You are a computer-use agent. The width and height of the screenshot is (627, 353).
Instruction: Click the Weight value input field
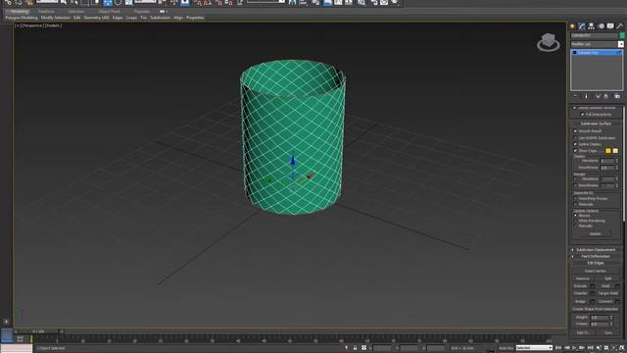pyautogui.click(x=599, y=318)
